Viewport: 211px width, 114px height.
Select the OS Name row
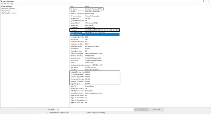(x=86, y=9)
